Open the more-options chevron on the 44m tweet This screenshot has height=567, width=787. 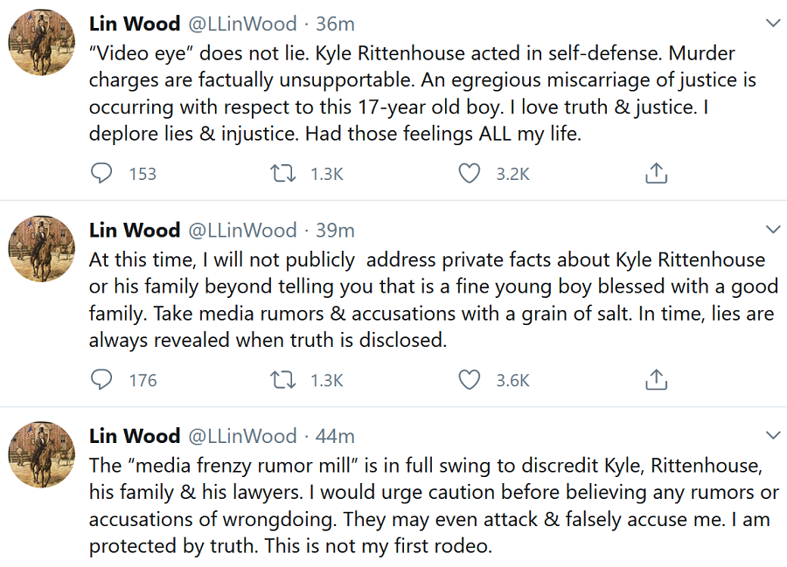point(772,435)
